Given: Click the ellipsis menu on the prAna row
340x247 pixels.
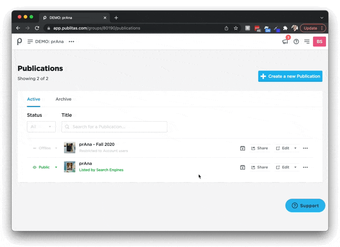Looking at the screenshot, I should coord(305,167).
